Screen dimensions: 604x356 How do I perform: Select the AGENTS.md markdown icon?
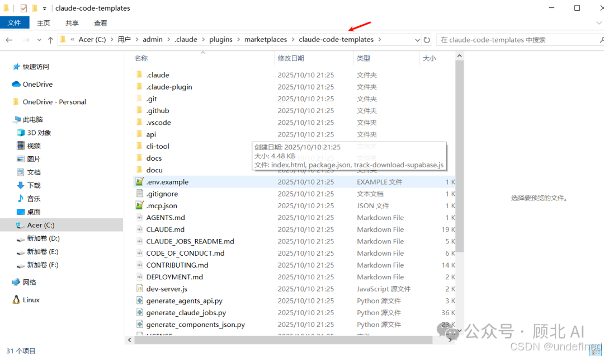coord(139,218)
